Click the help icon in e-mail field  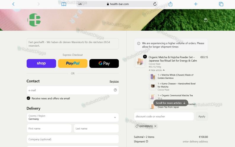pyautogui.click(x=115, y=90)
